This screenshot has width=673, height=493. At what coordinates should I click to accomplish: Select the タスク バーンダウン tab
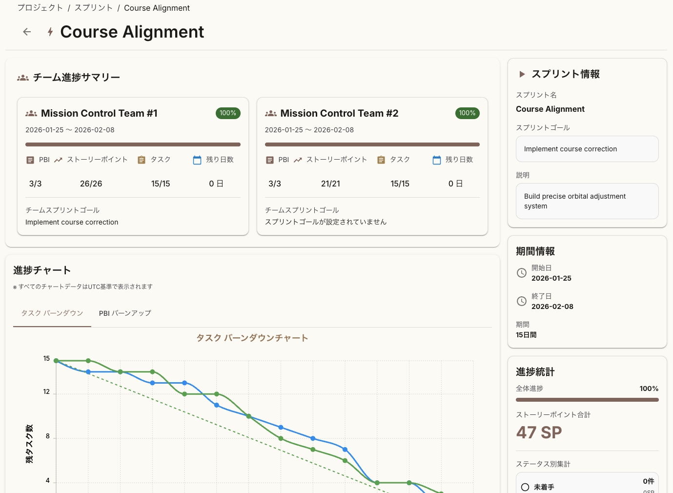pyautogui.click(x=52, y=313)
